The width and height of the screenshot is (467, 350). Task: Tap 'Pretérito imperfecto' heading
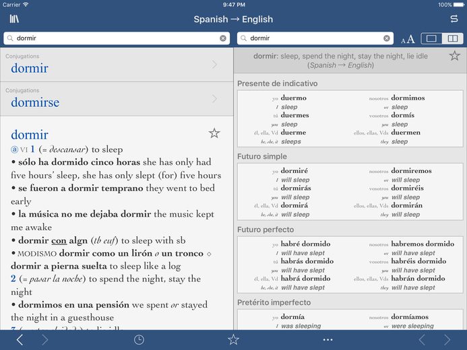point(274,302)
